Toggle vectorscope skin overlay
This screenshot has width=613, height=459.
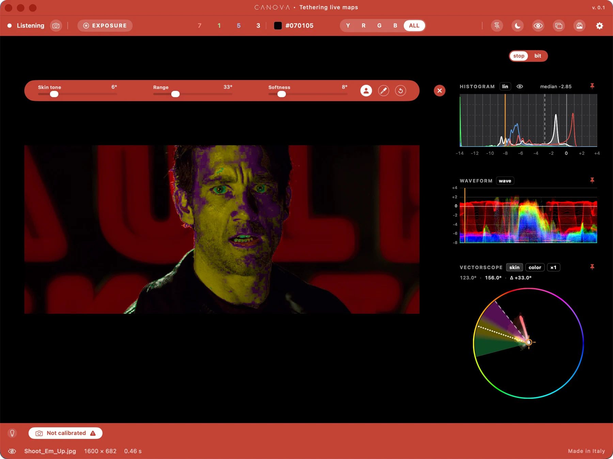point(514,267)
